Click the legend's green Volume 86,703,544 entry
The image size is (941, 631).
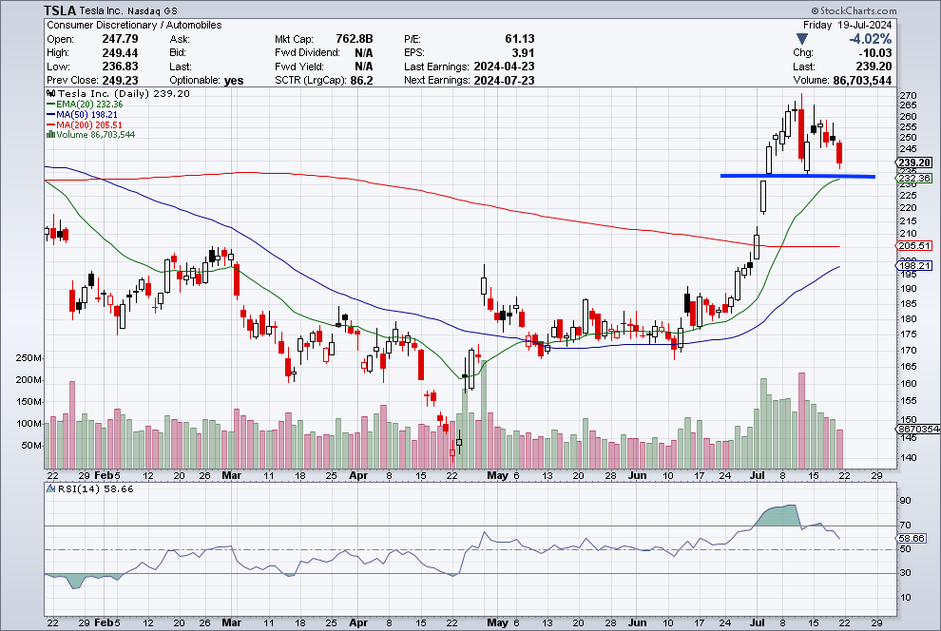[91, 135]
